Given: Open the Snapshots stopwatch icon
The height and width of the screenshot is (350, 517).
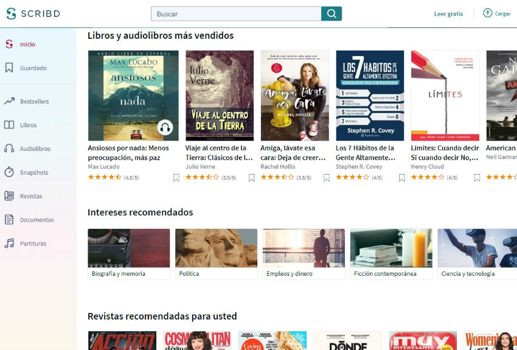Looking at the screenshot, I should 9,172.
